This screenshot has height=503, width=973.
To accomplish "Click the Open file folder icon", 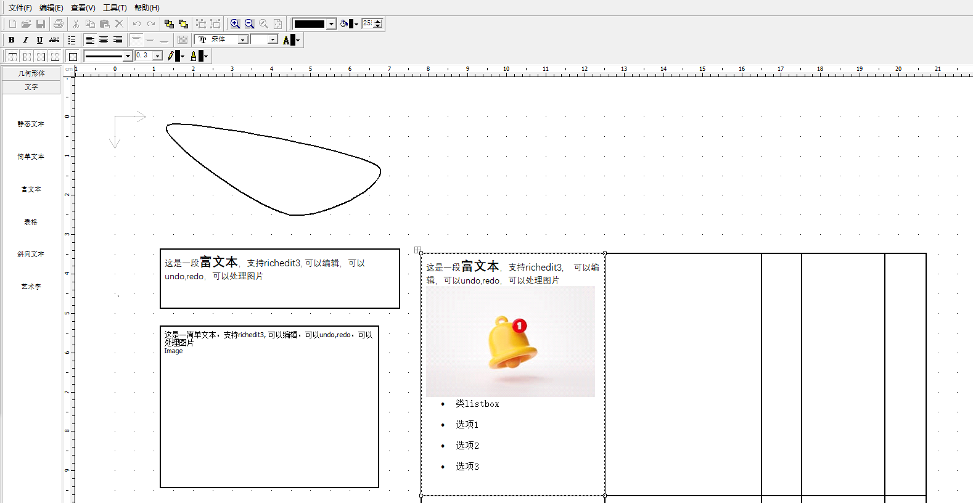I will click(x=27, y=24).
